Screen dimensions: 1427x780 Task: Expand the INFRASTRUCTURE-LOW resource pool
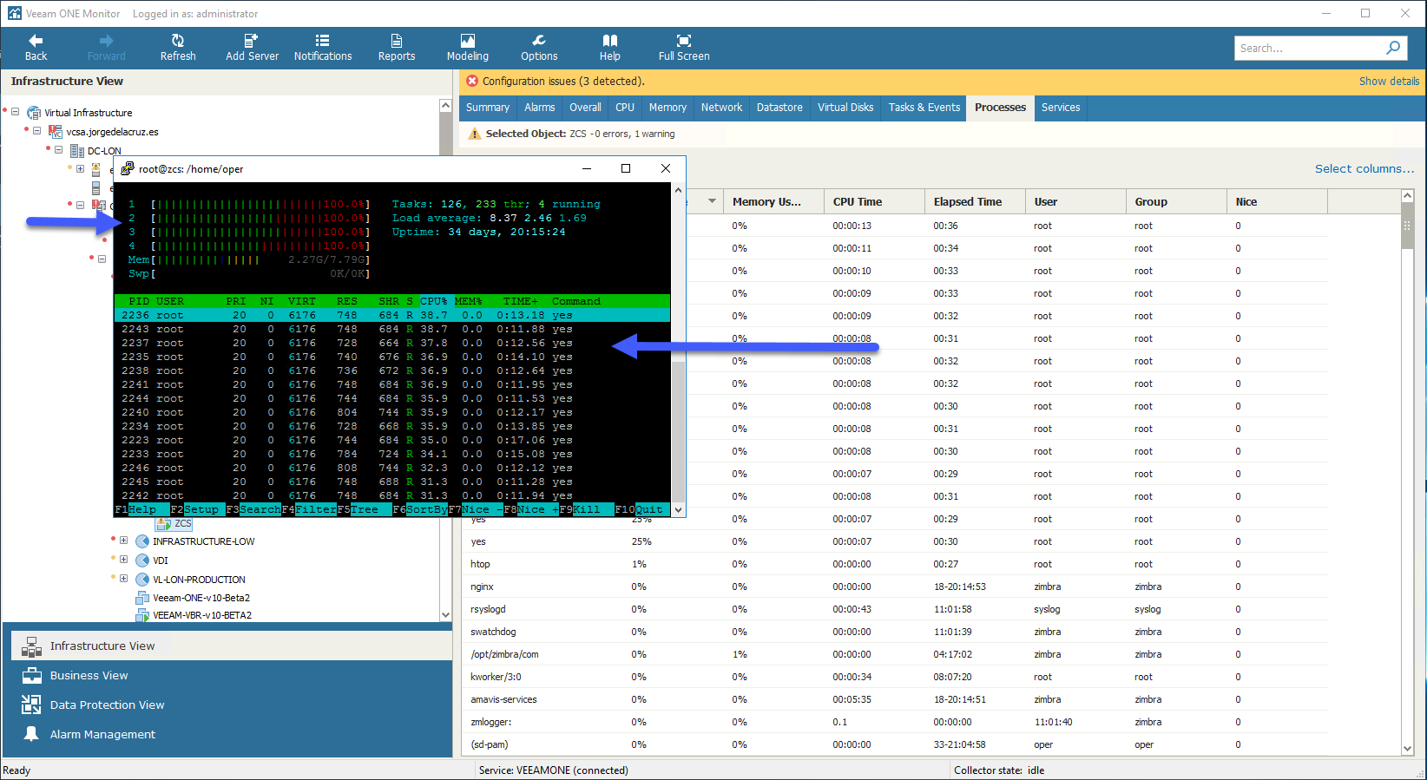pyautogui.click(x=123, y=541)
